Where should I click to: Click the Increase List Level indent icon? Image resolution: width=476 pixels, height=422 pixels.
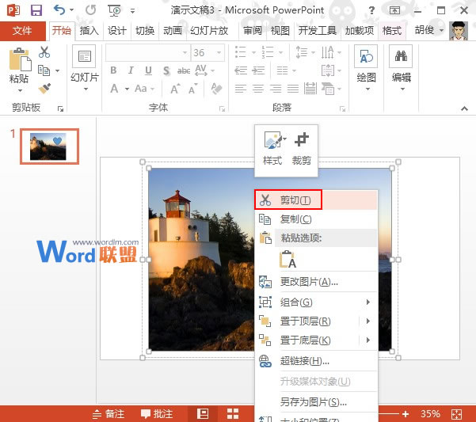[x=258, y=70]
